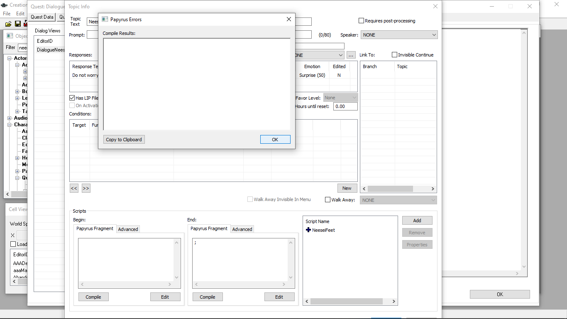Image resolution: width=567 pixels, height=319 pixels.
Task: Click right scroll arrow in Script Name list
Action: tap(394, 302)
